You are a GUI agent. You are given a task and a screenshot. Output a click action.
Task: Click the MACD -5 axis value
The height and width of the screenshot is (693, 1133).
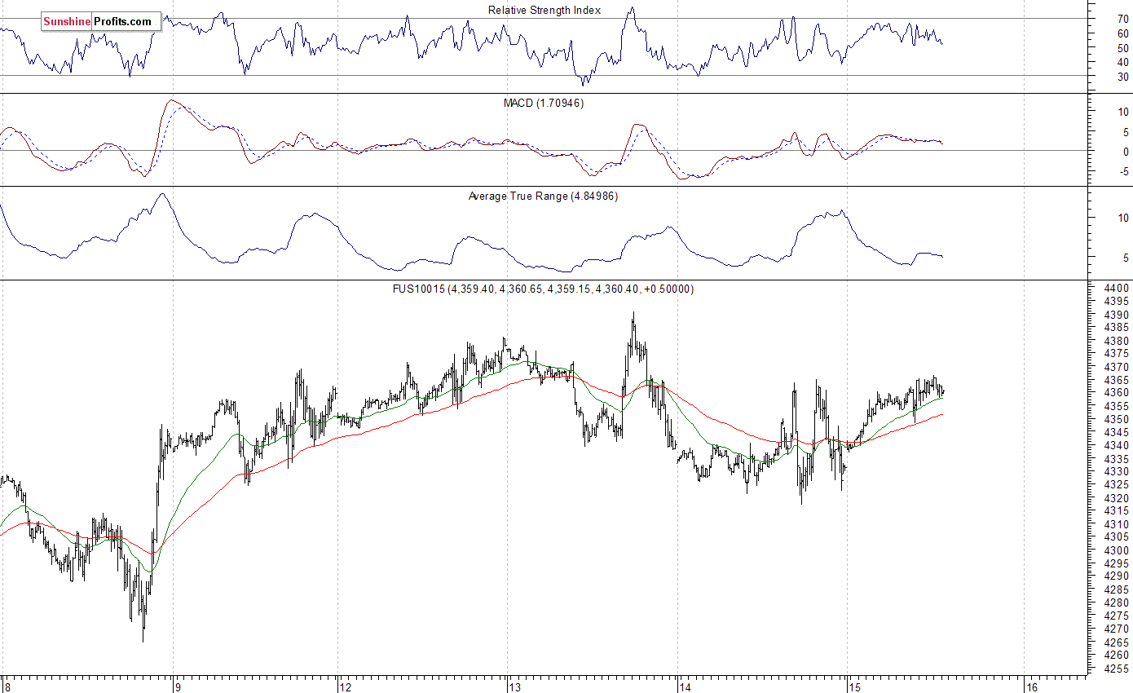tap(1123, 171)
